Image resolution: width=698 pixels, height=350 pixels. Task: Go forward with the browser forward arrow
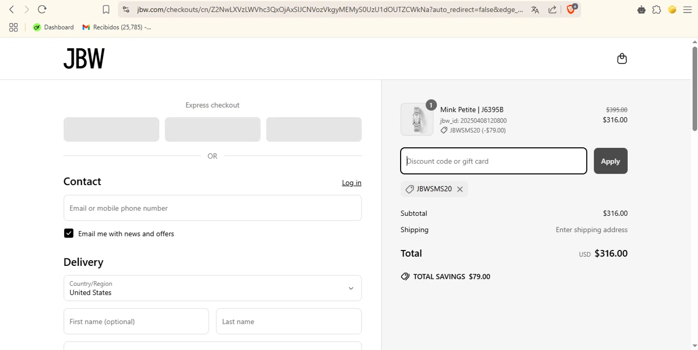(27, 9)
